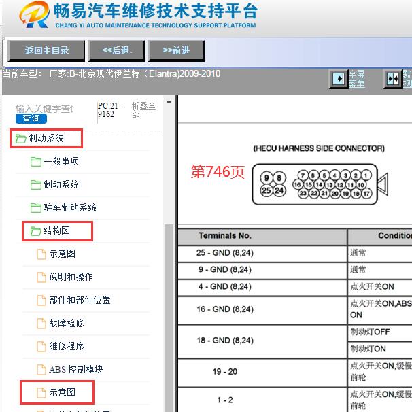
Task: Open the 全屏菜单 link
Action: [356, 79]
